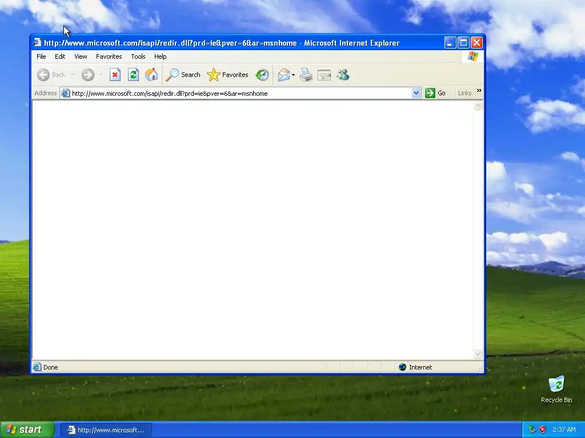Screen dimensions: 585x438
Task: Click the Windows flag logo throbber
Action: point(472,56)
